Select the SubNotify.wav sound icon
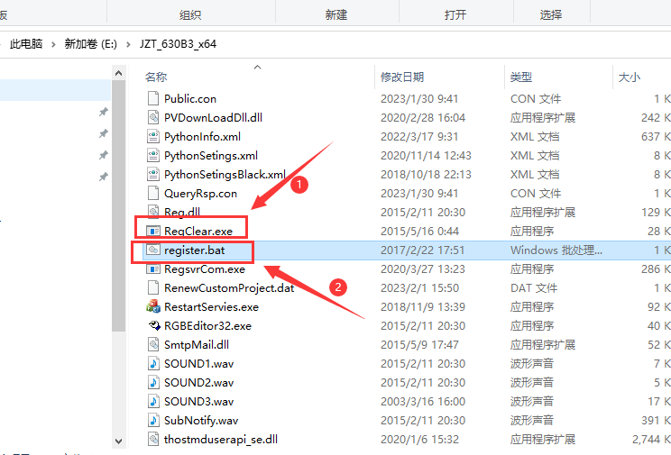The width and height of the screenshot is (671, 455). click(153, 421)
